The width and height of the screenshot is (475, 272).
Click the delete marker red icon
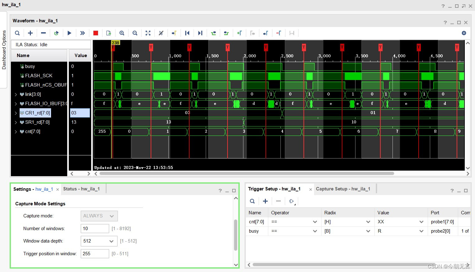(x=279, y=33)
